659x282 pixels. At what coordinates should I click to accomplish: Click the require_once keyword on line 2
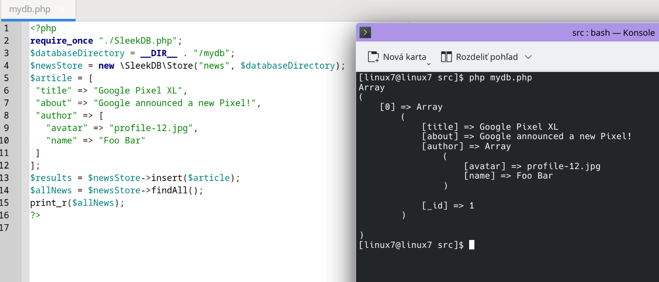[61, 40]
